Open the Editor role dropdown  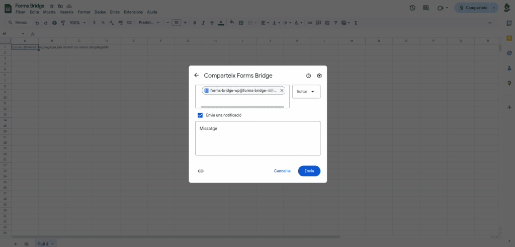[306, 92]
